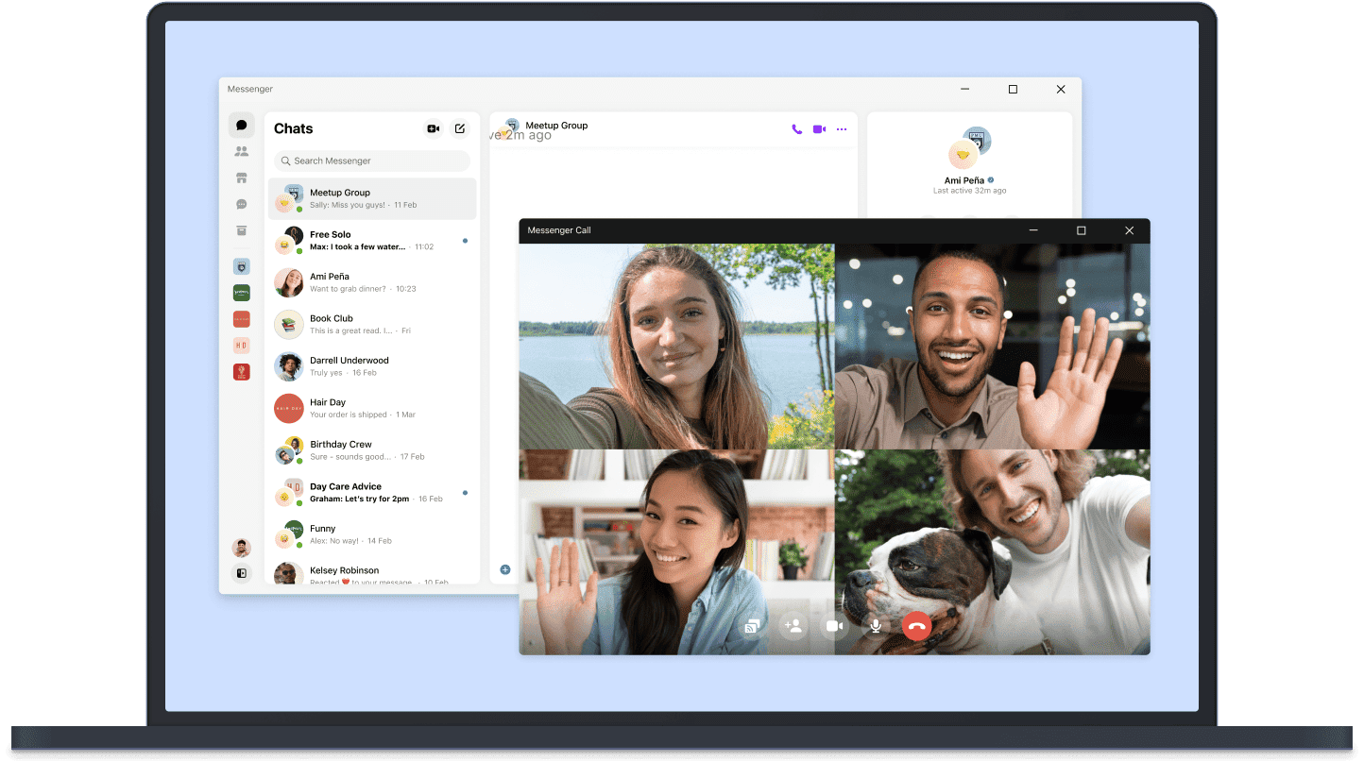Select the Darrell Underwood chat
This screenshot has height=762, width=1364.
(372, 366)
